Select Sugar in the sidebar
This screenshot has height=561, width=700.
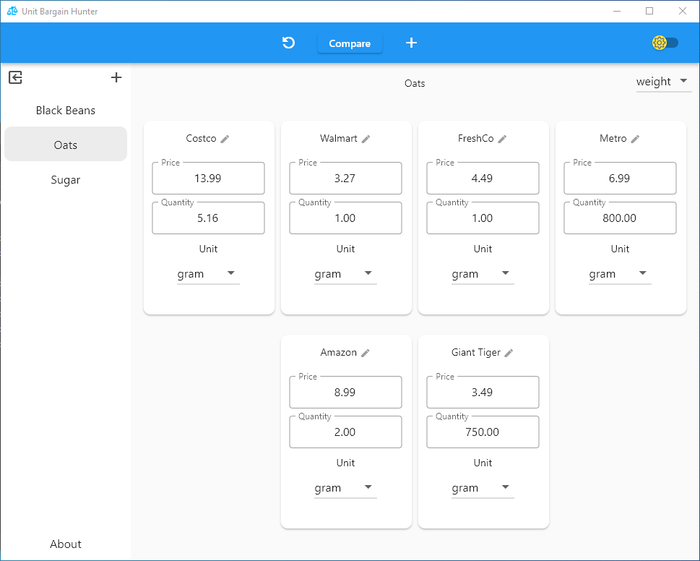click(x=66, y=180)
